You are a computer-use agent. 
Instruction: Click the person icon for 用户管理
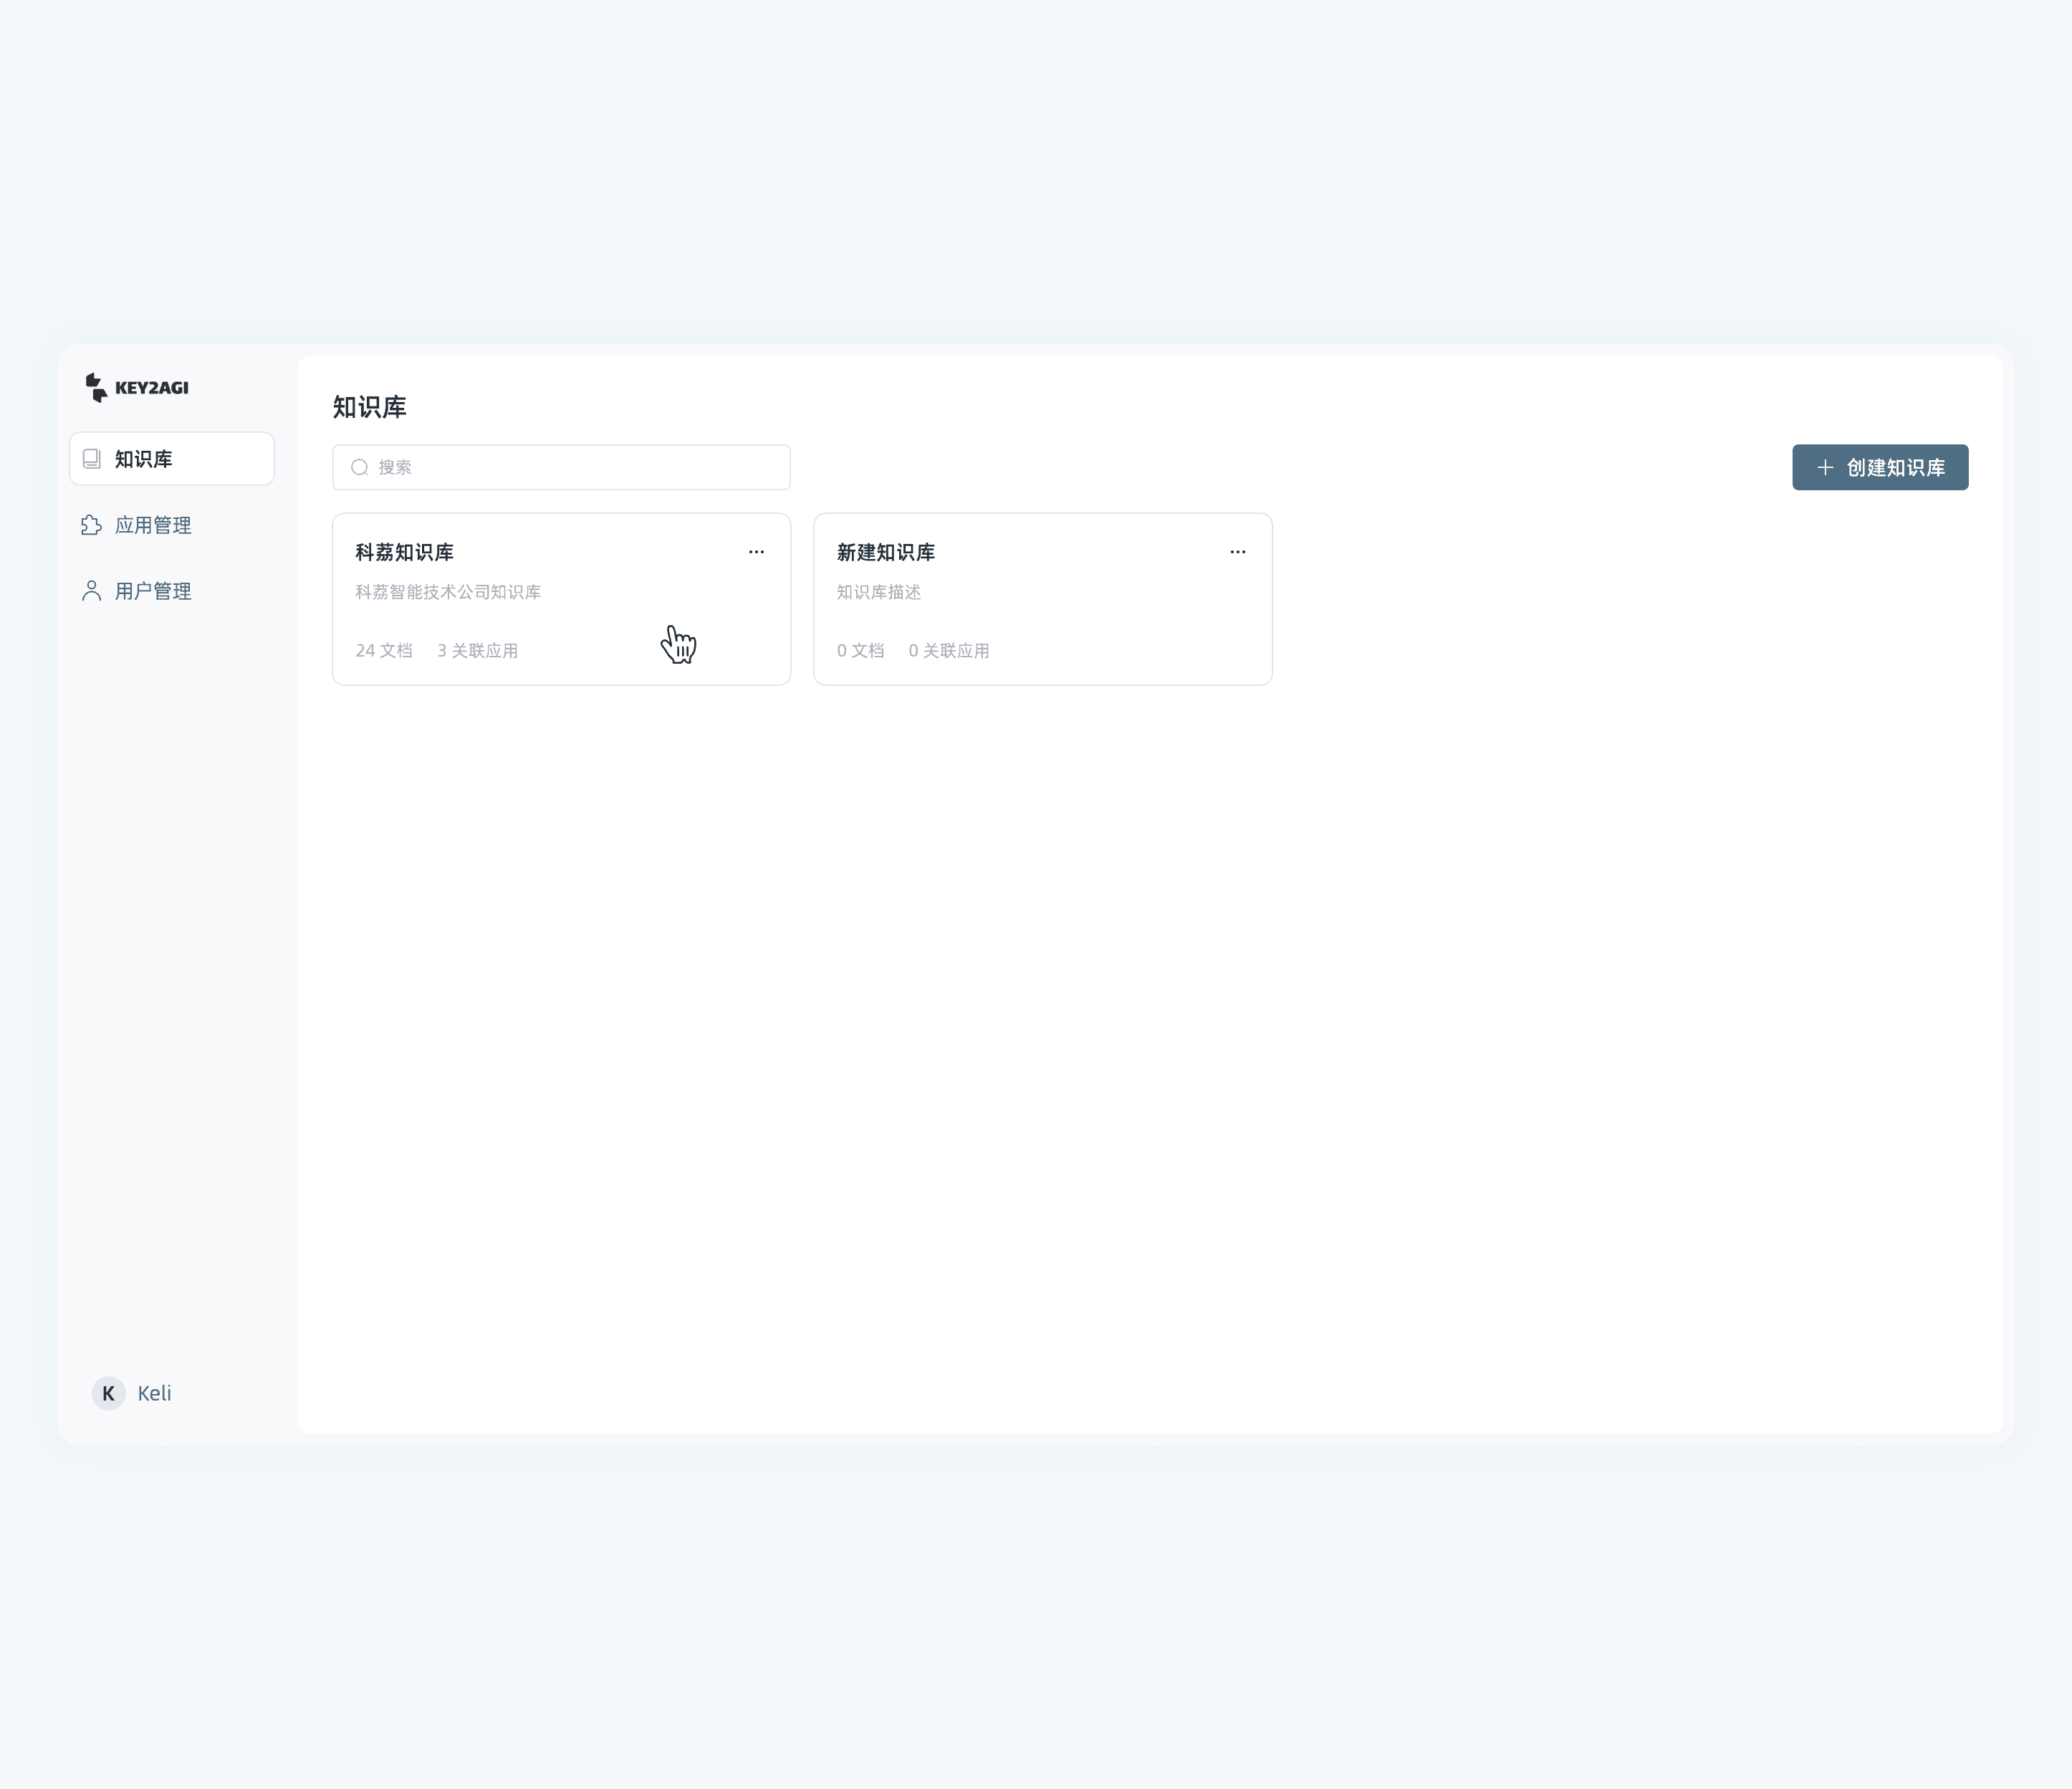coord(92,591)
